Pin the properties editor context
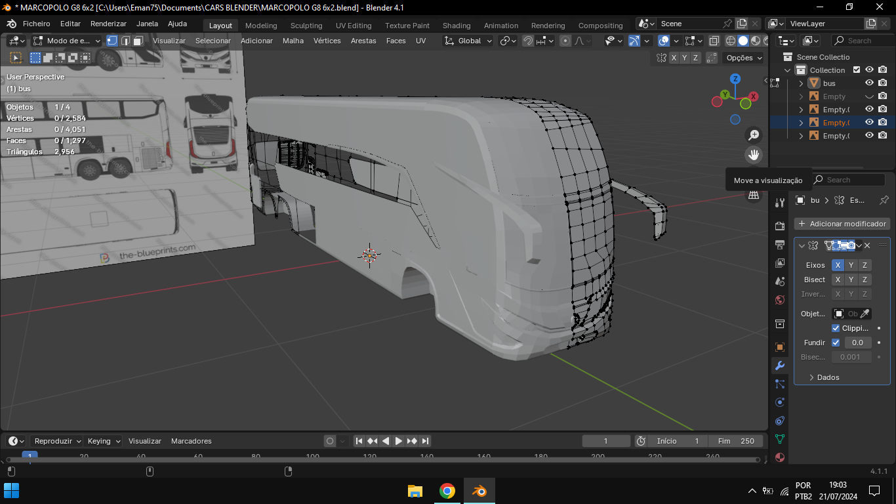The image size is (896, 504). [x=884, y=200]
